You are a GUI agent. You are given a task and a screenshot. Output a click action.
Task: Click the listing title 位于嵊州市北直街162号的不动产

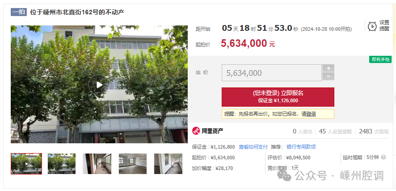pos(77,12)
